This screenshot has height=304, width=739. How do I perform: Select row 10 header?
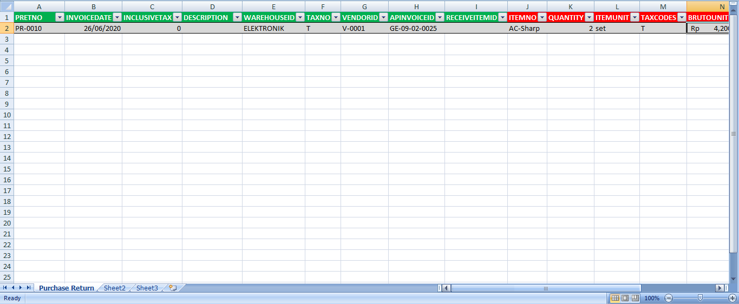tap(6, 115)
